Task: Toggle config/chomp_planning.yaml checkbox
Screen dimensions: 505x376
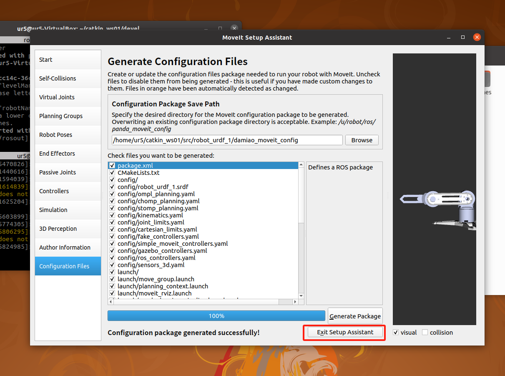Action: (112, 201)
